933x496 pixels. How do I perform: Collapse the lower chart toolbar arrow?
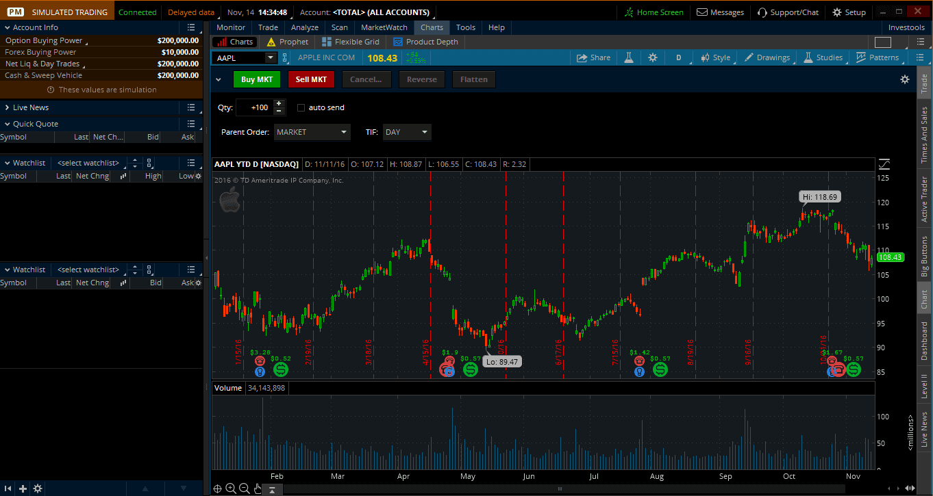(272, 489)
